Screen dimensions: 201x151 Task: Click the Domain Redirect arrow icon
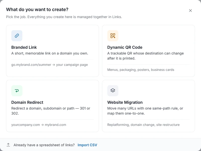pos(17,91)
